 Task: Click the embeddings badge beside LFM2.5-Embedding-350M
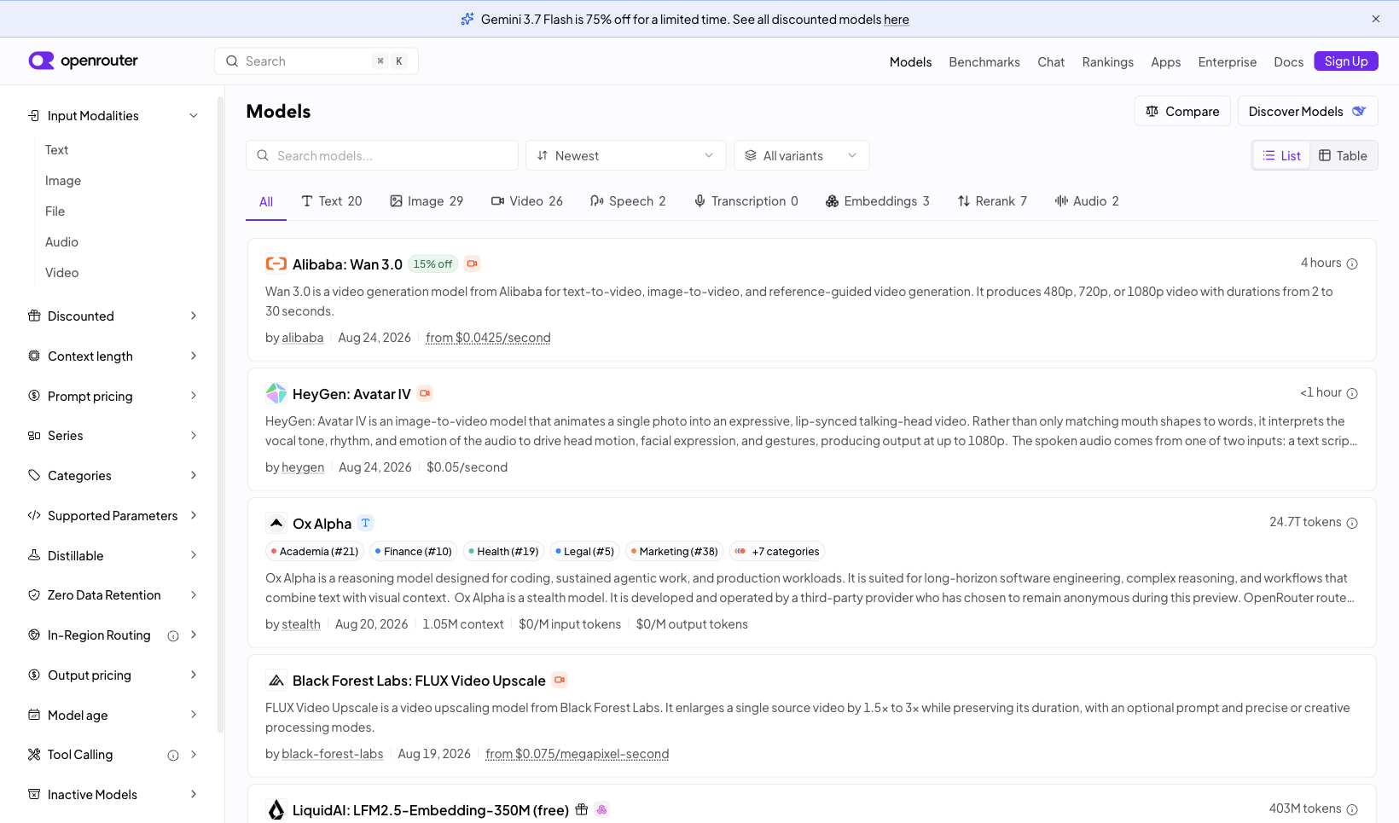point(602,809)
